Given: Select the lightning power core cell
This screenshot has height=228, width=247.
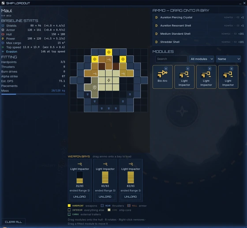Looking at the screenshot, I should 109,81.
